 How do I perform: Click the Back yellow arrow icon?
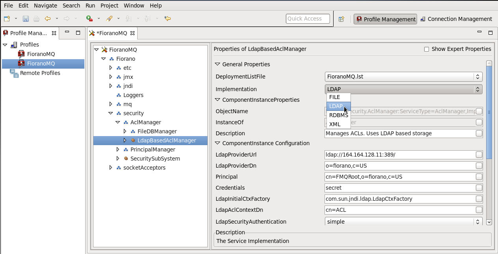pyautogui.click(x=48, y=19)
